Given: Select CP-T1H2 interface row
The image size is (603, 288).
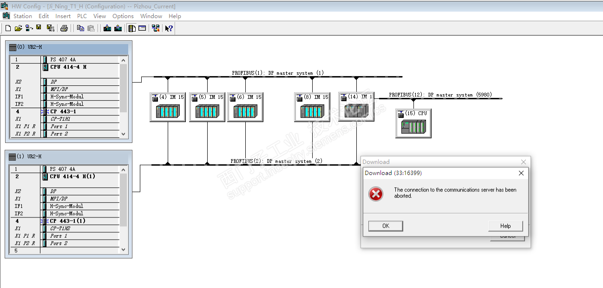Looking at the screenshot, I should [x=65, y=228].
